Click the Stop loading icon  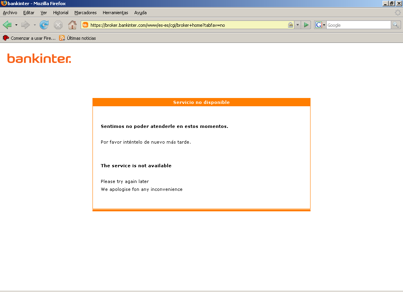[58, 25]
